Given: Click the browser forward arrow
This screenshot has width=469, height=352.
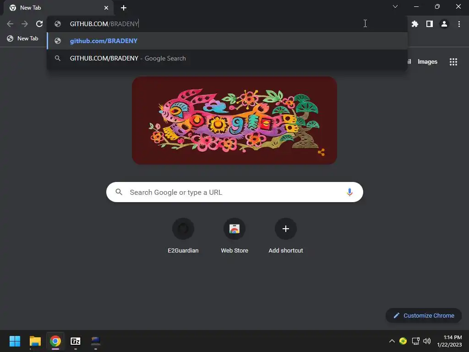Looking at the screenshot, I should coord(25,24).
